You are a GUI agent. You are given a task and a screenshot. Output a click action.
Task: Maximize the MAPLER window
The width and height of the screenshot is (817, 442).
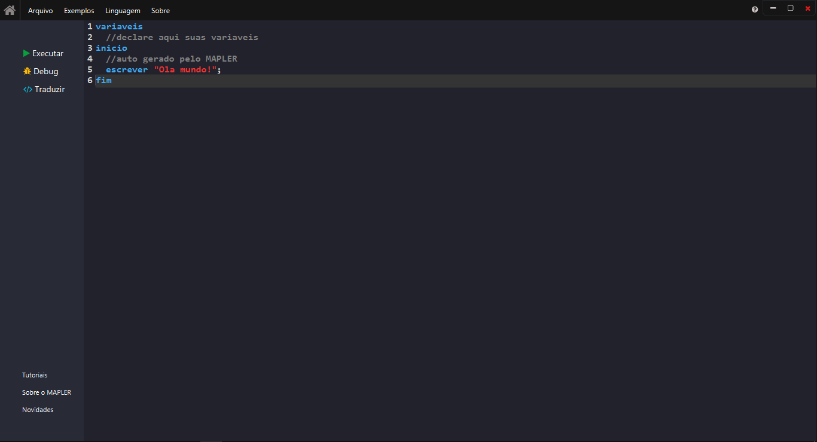coord(790,8)
